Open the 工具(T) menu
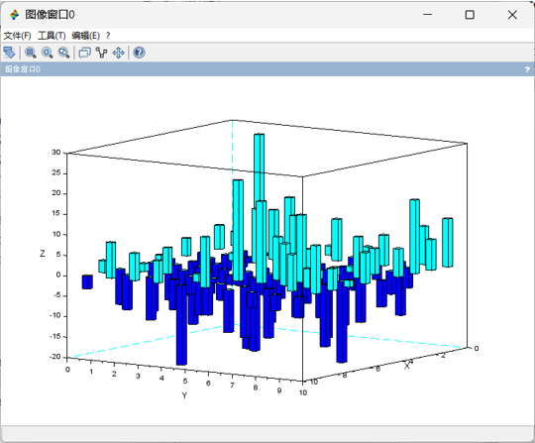Image resolution: width=535 pixels, height=443 pixels. [x=52, y=36]
